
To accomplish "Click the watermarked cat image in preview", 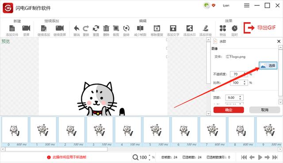I will click(101, 99).
